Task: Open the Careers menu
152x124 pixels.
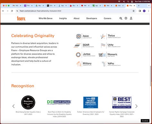Action: click(107, 18)
